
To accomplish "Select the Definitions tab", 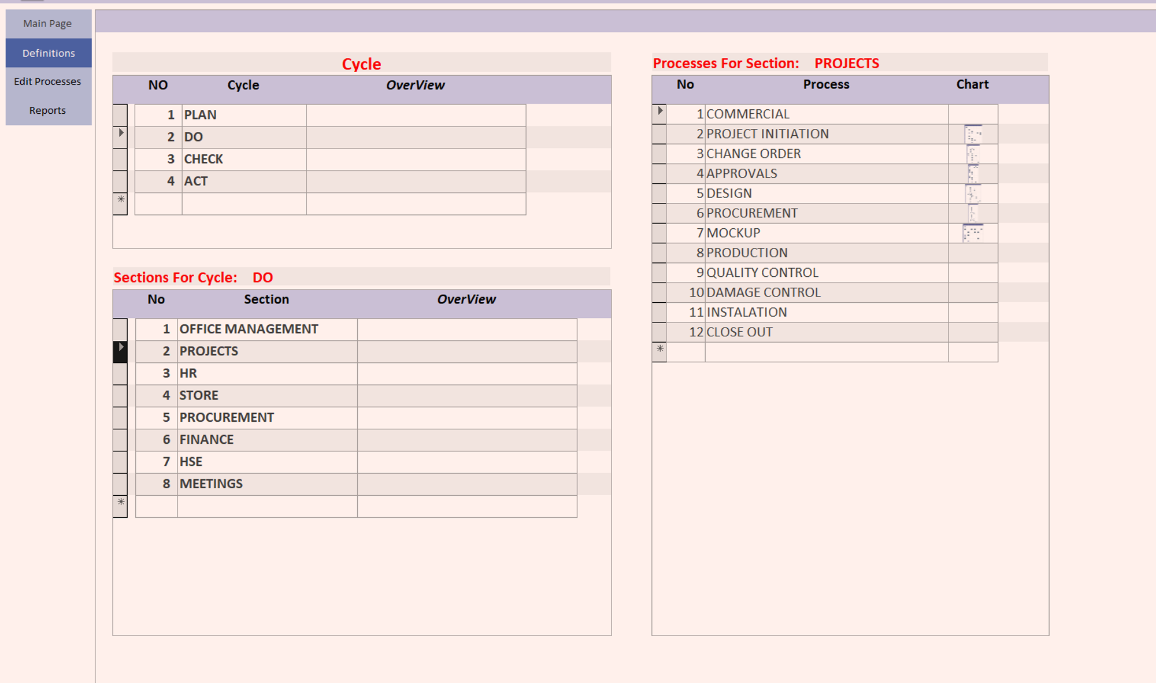I will click(48, 53).
